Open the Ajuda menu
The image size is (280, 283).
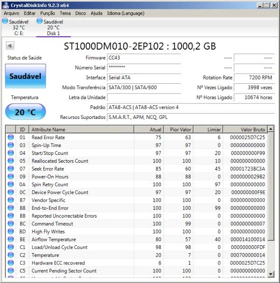pyautogui.click(x=96, y=13)
